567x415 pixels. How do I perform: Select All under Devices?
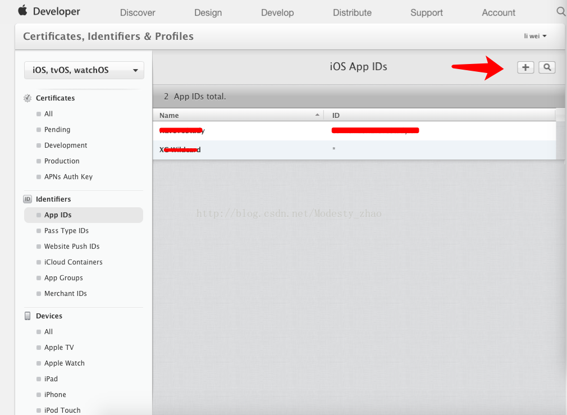tap(48, 332)
